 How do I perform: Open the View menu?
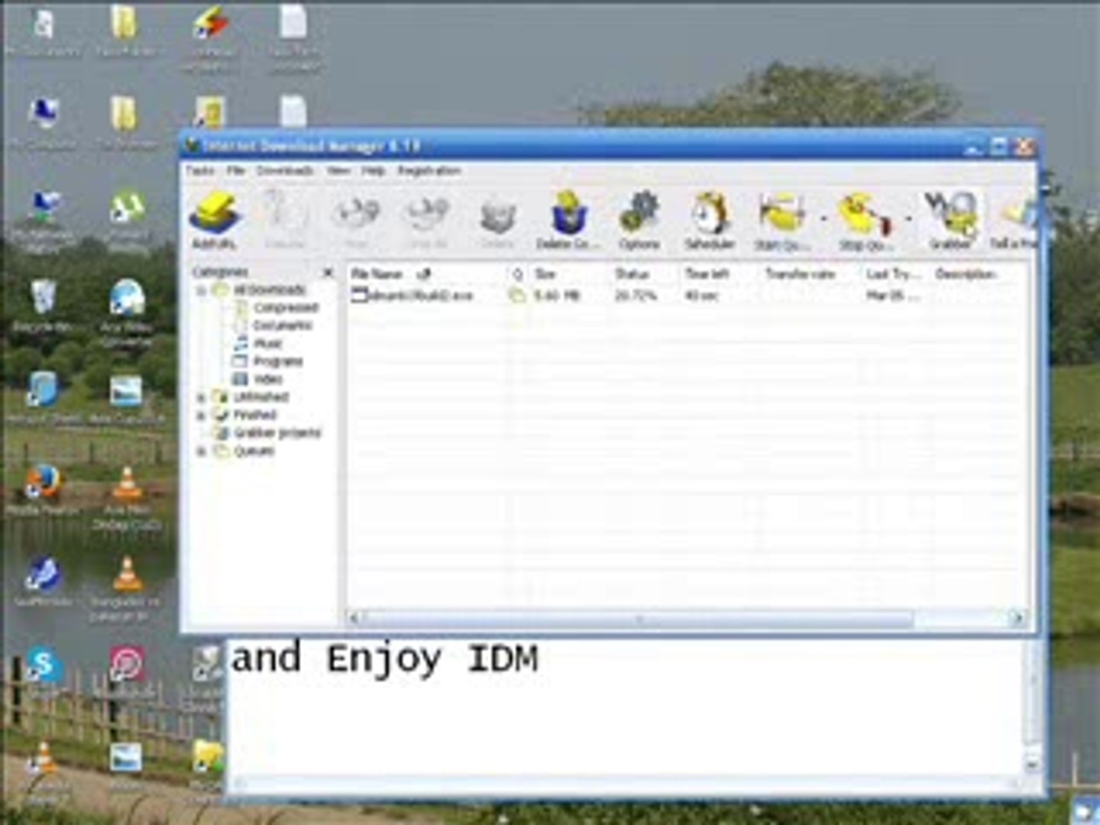[x=338, y=170]
